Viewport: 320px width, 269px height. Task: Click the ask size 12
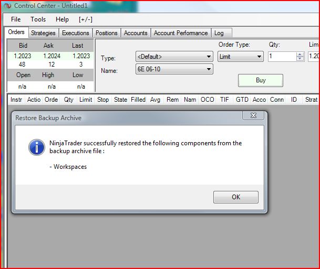point(51,64)
